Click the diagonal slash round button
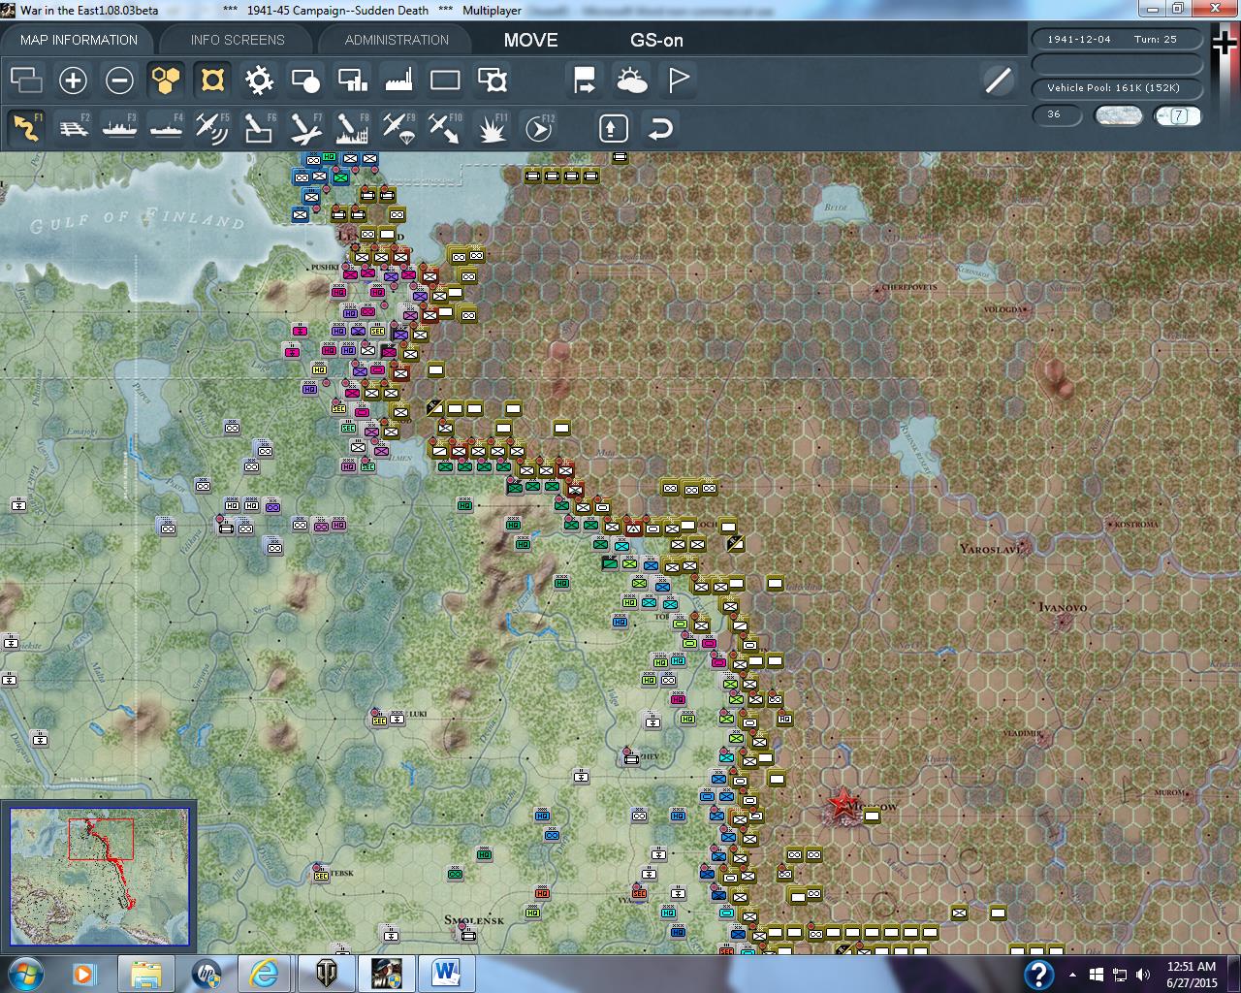This screenshot has height=993, width=1241. [998, 80]
